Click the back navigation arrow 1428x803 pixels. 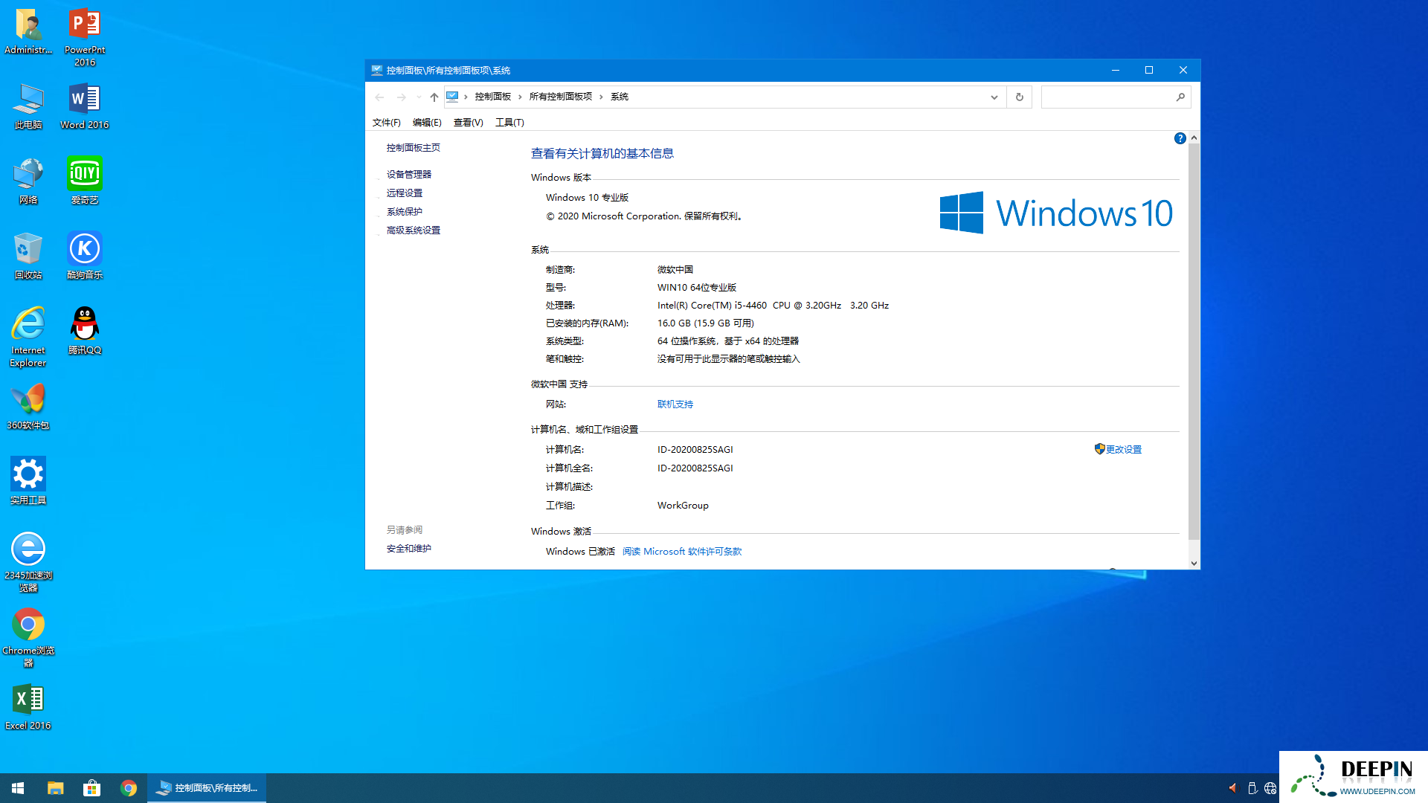pos(380,97)
